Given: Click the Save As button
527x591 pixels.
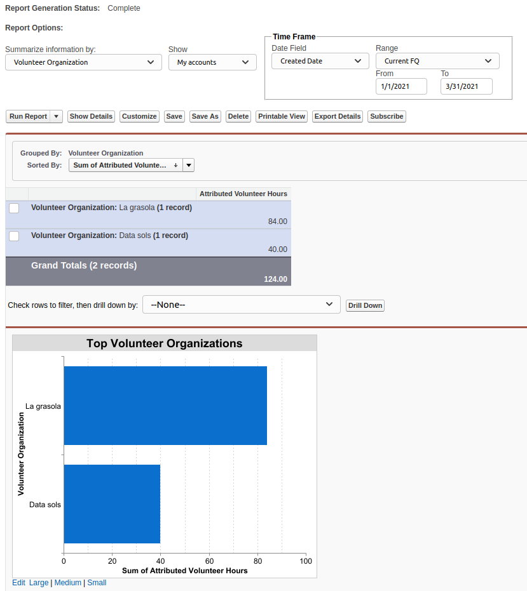Looking at the screenshot, I should 205,116.
